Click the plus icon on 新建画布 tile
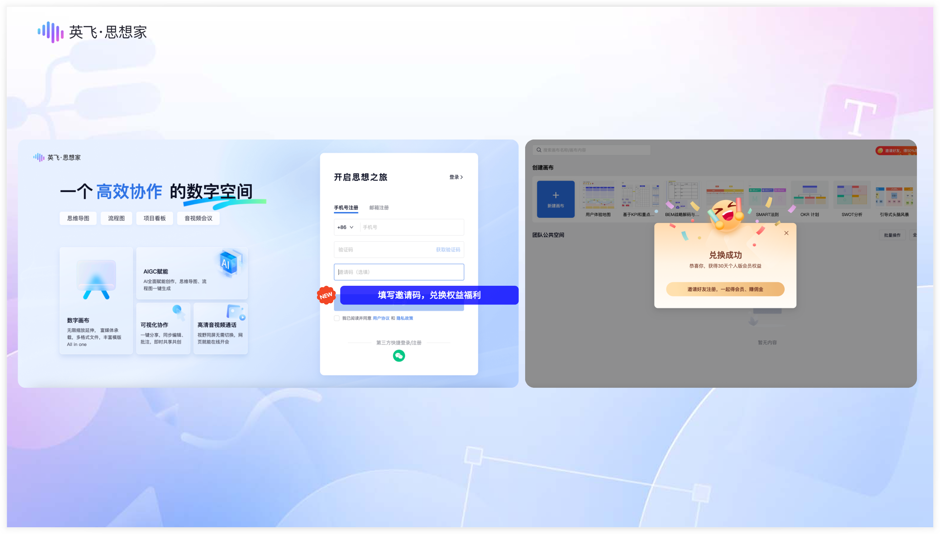The width and height of the screenshot is (940, 534). (556, 195)
